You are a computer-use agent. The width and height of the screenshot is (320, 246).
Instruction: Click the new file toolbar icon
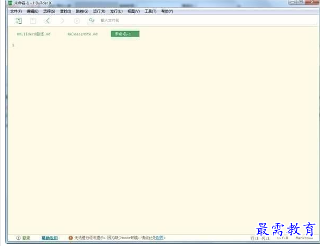[18, 21]
